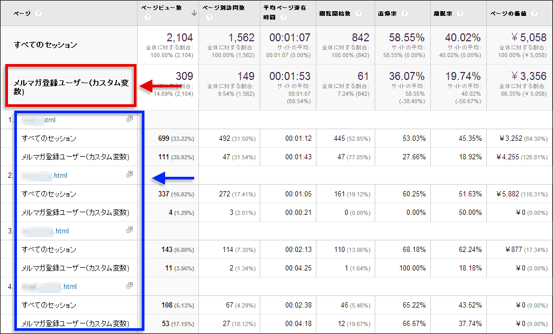Open row 1 page in new window icon
Image resolution: width=553 pixels, height=334 pixels.
(x=129, y=119)
